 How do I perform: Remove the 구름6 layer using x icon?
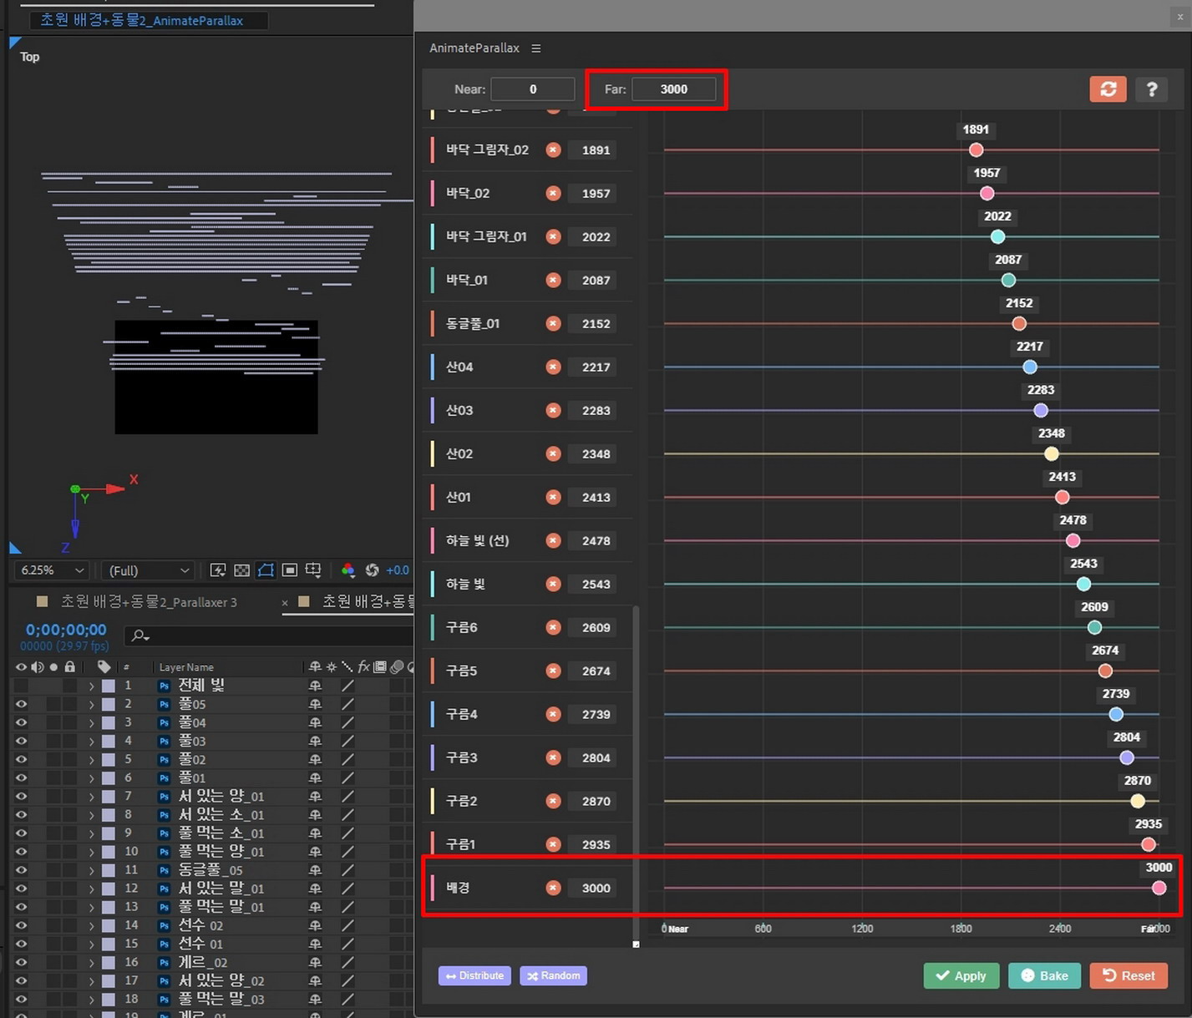[553, 627]
